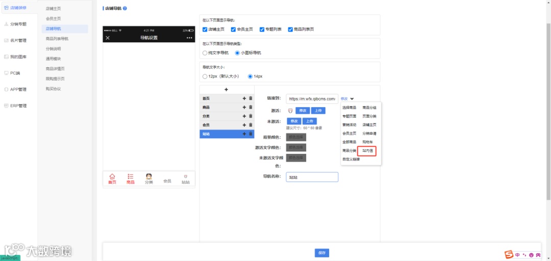The height and width of the screenshot is (261, 551).
Task: Click the X icon in phone preview header
Action: click(108, 38)
